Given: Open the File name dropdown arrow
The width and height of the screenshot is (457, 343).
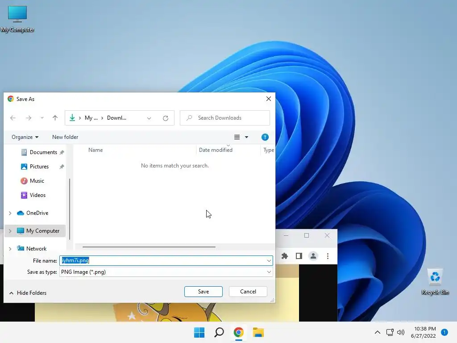Looking at the screenshot, I should tap(269, 260).
